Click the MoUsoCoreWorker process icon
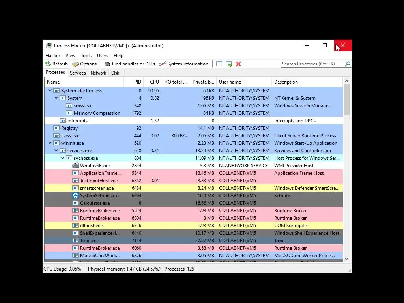Image resolution: width=404 pixels, height=303 pixels. point(75,256)
